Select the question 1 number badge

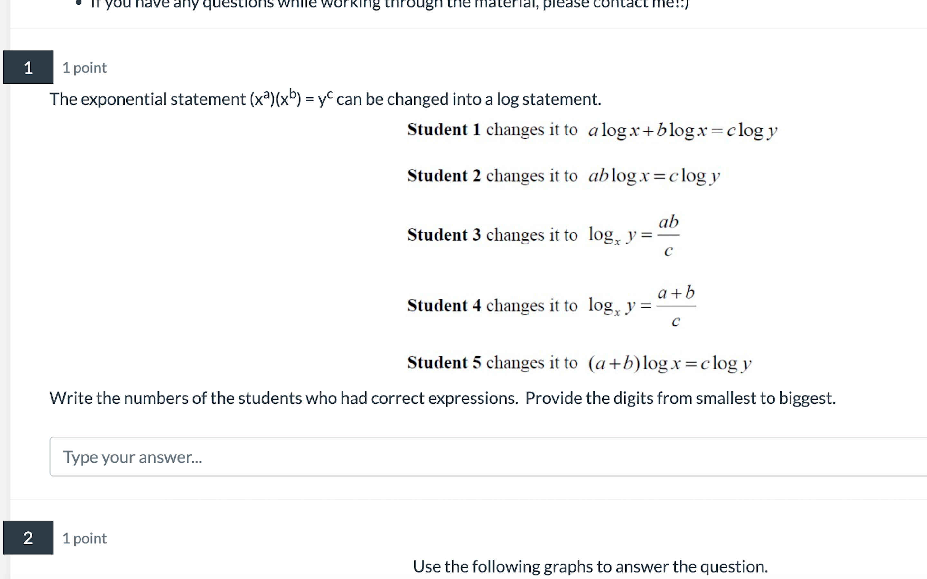pos(28,67)
